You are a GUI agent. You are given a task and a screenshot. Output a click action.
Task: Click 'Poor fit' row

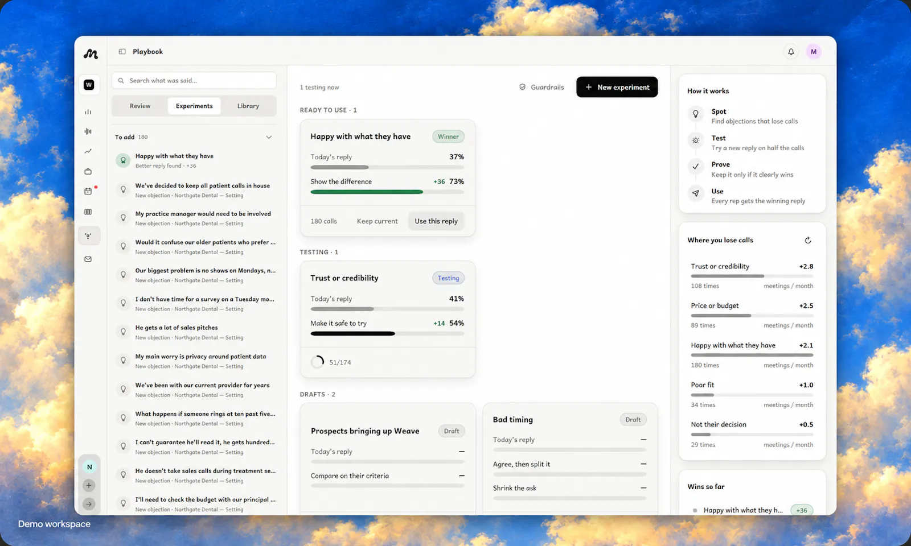tap(752, 394)
